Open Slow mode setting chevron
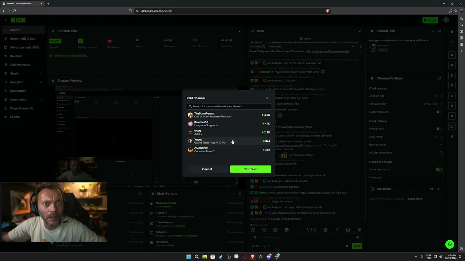The width and height of the screenshot is (465, 261). click(x=441, y=137)
